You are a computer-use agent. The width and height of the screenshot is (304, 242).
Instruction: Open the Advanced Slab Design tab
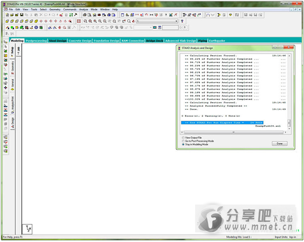(x=180, y=41)
